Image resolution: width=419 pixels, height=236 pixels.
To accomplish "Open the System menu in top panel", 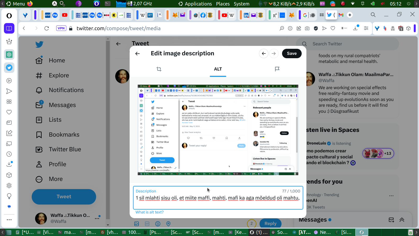I will (241, 4).
